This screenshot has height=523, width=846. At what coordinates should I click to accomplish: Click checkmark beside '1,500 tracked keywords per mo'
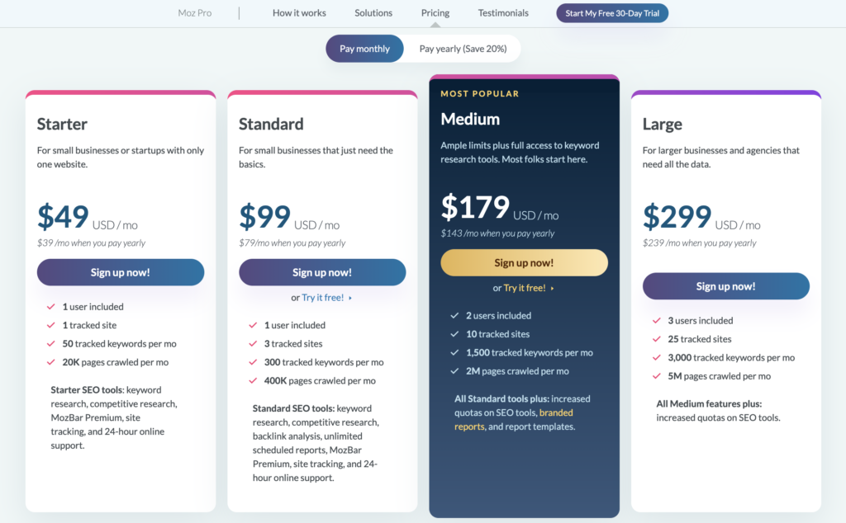point(454,352)
